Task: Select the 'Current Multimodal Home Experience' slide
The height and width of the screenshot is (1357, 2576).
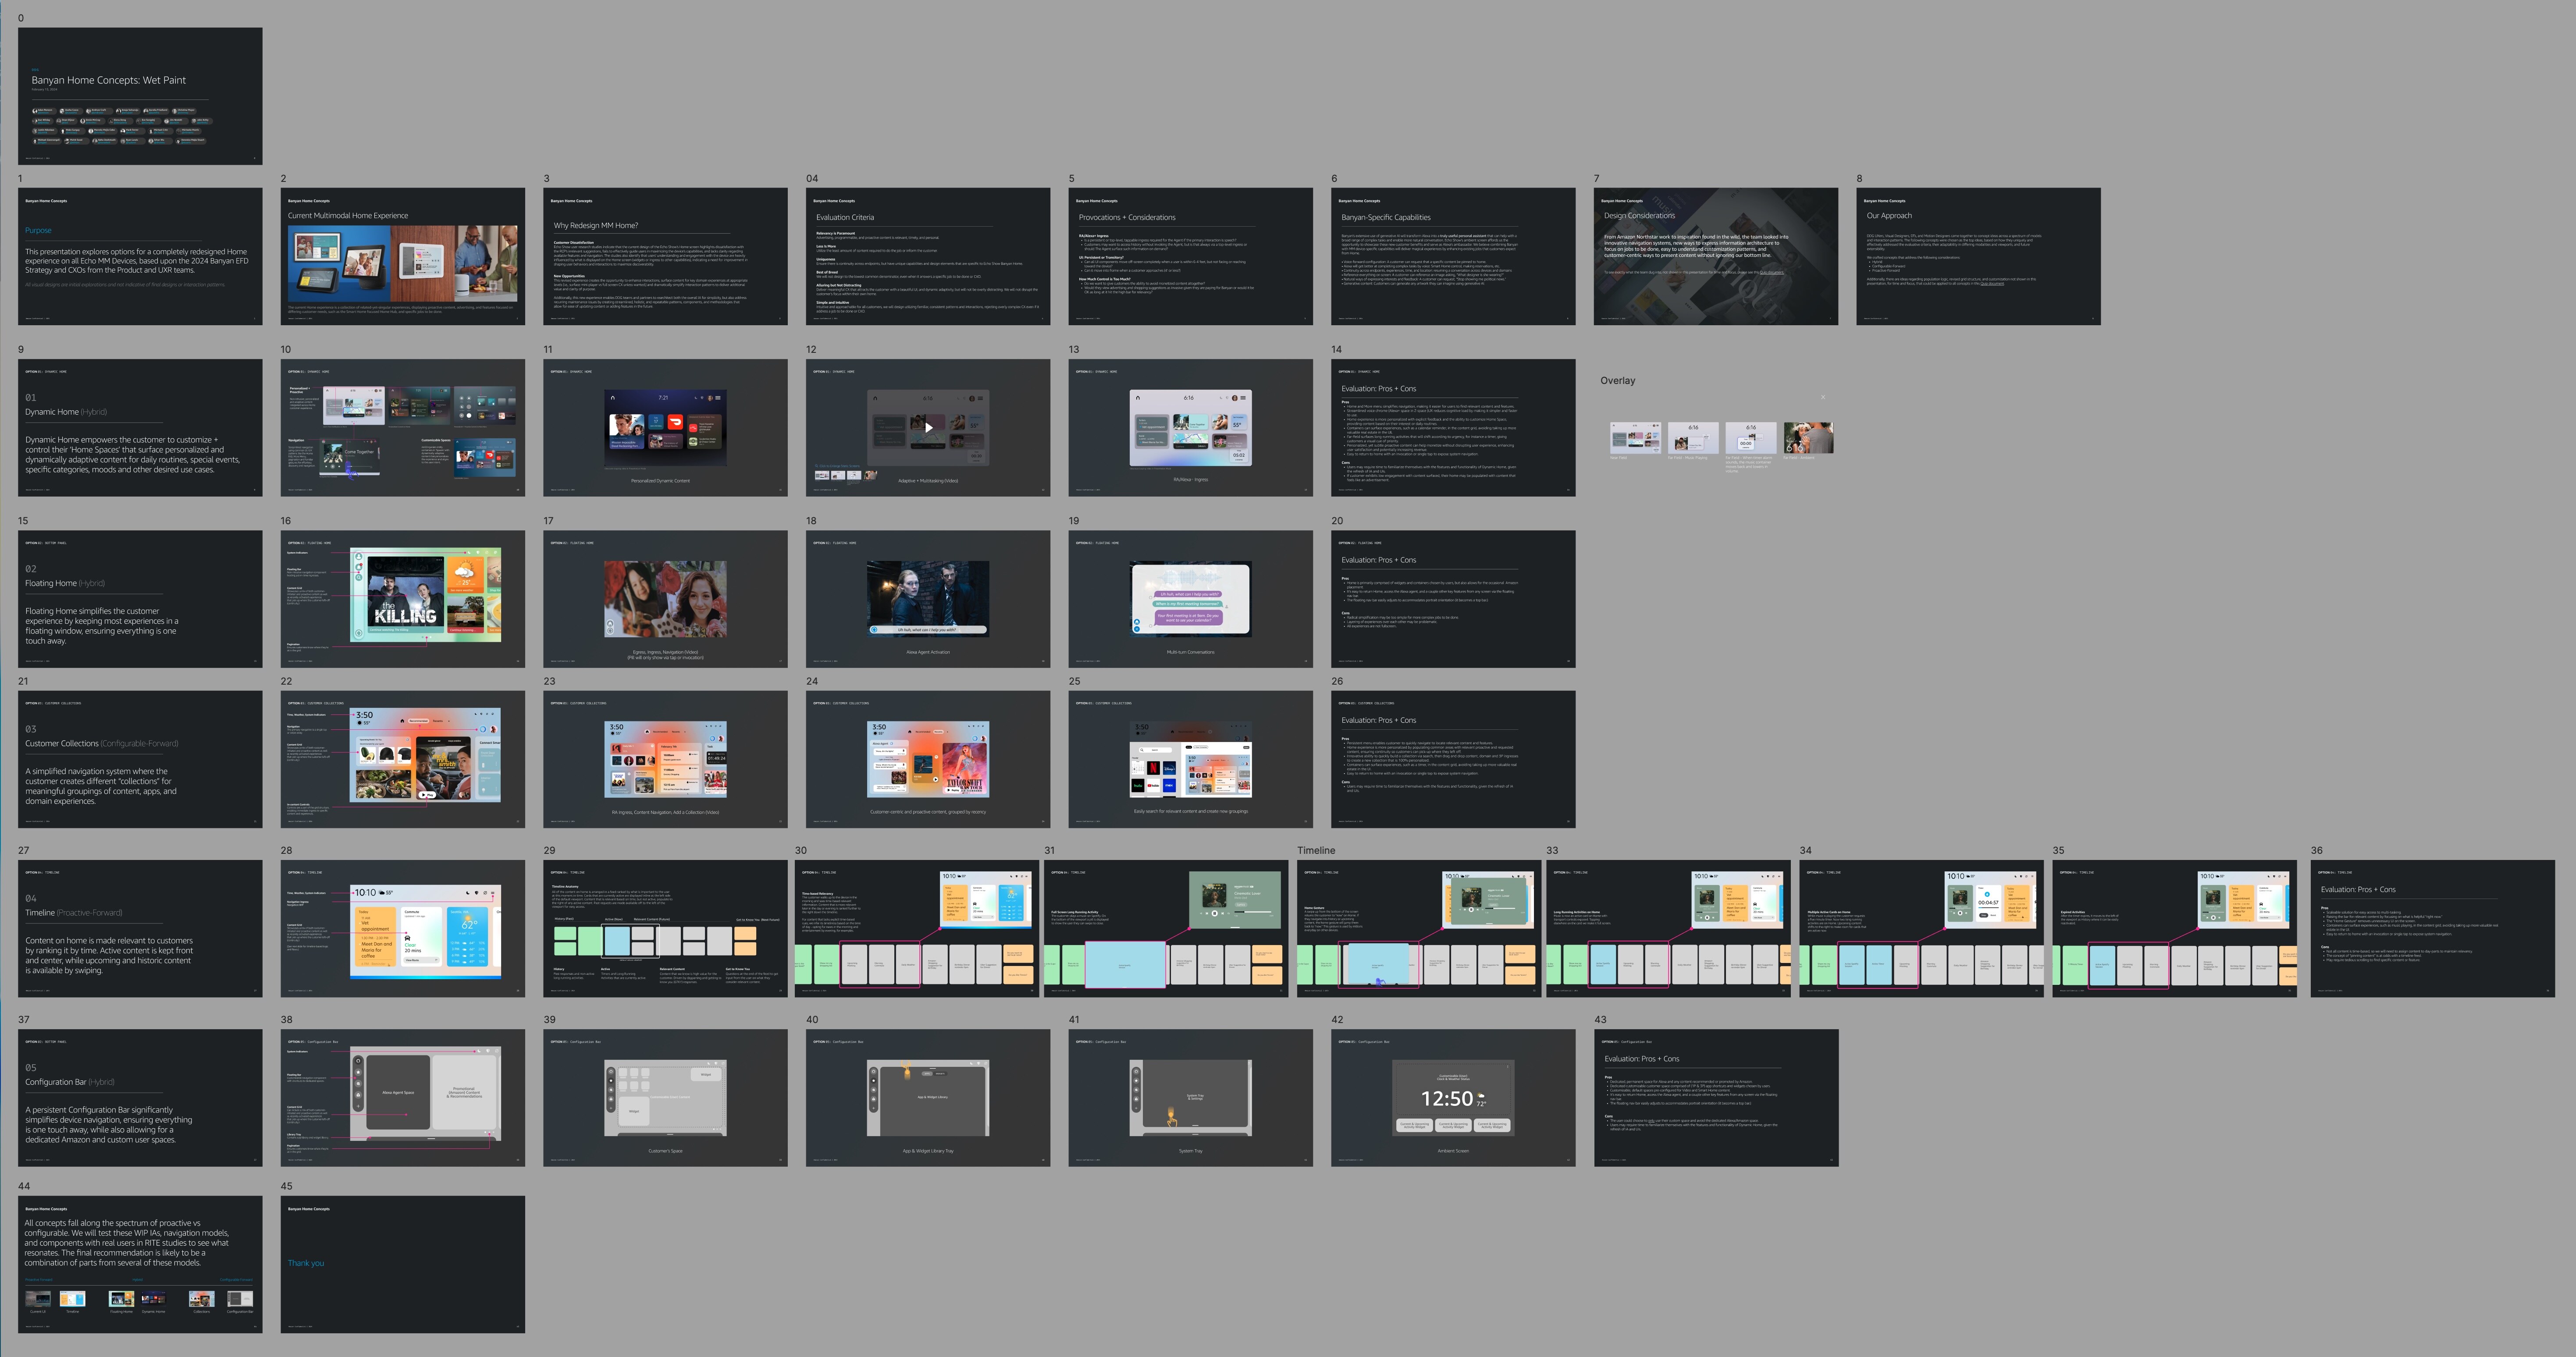Action: [x=403, y=256]
